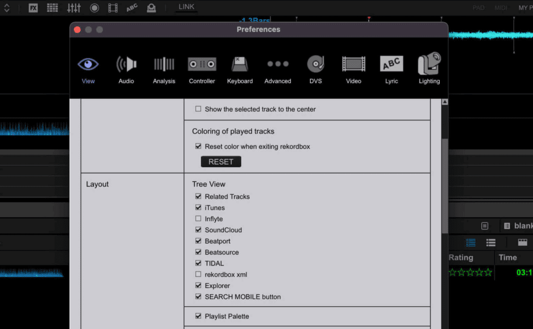533x329 pixels.
Task: Uncheck SoundCloud in Tree View
Action: 198,230
